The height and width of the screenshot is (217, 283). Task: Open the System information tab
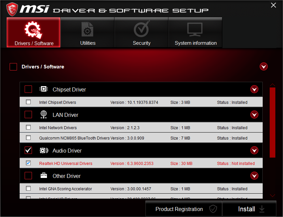click(x=195, y=32)
